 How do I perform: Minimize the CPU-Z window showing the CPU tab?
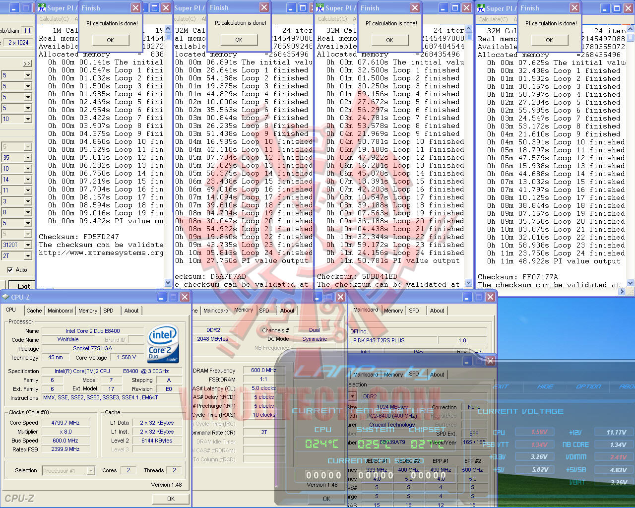[162, 297]
